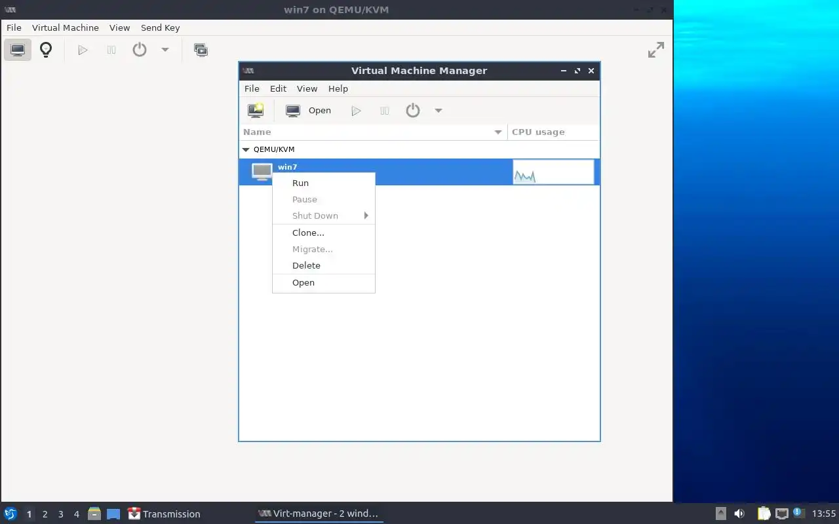Viewport: 839px width, 524px height.
Task: Open File menu in win7 window
Action: 14,28
